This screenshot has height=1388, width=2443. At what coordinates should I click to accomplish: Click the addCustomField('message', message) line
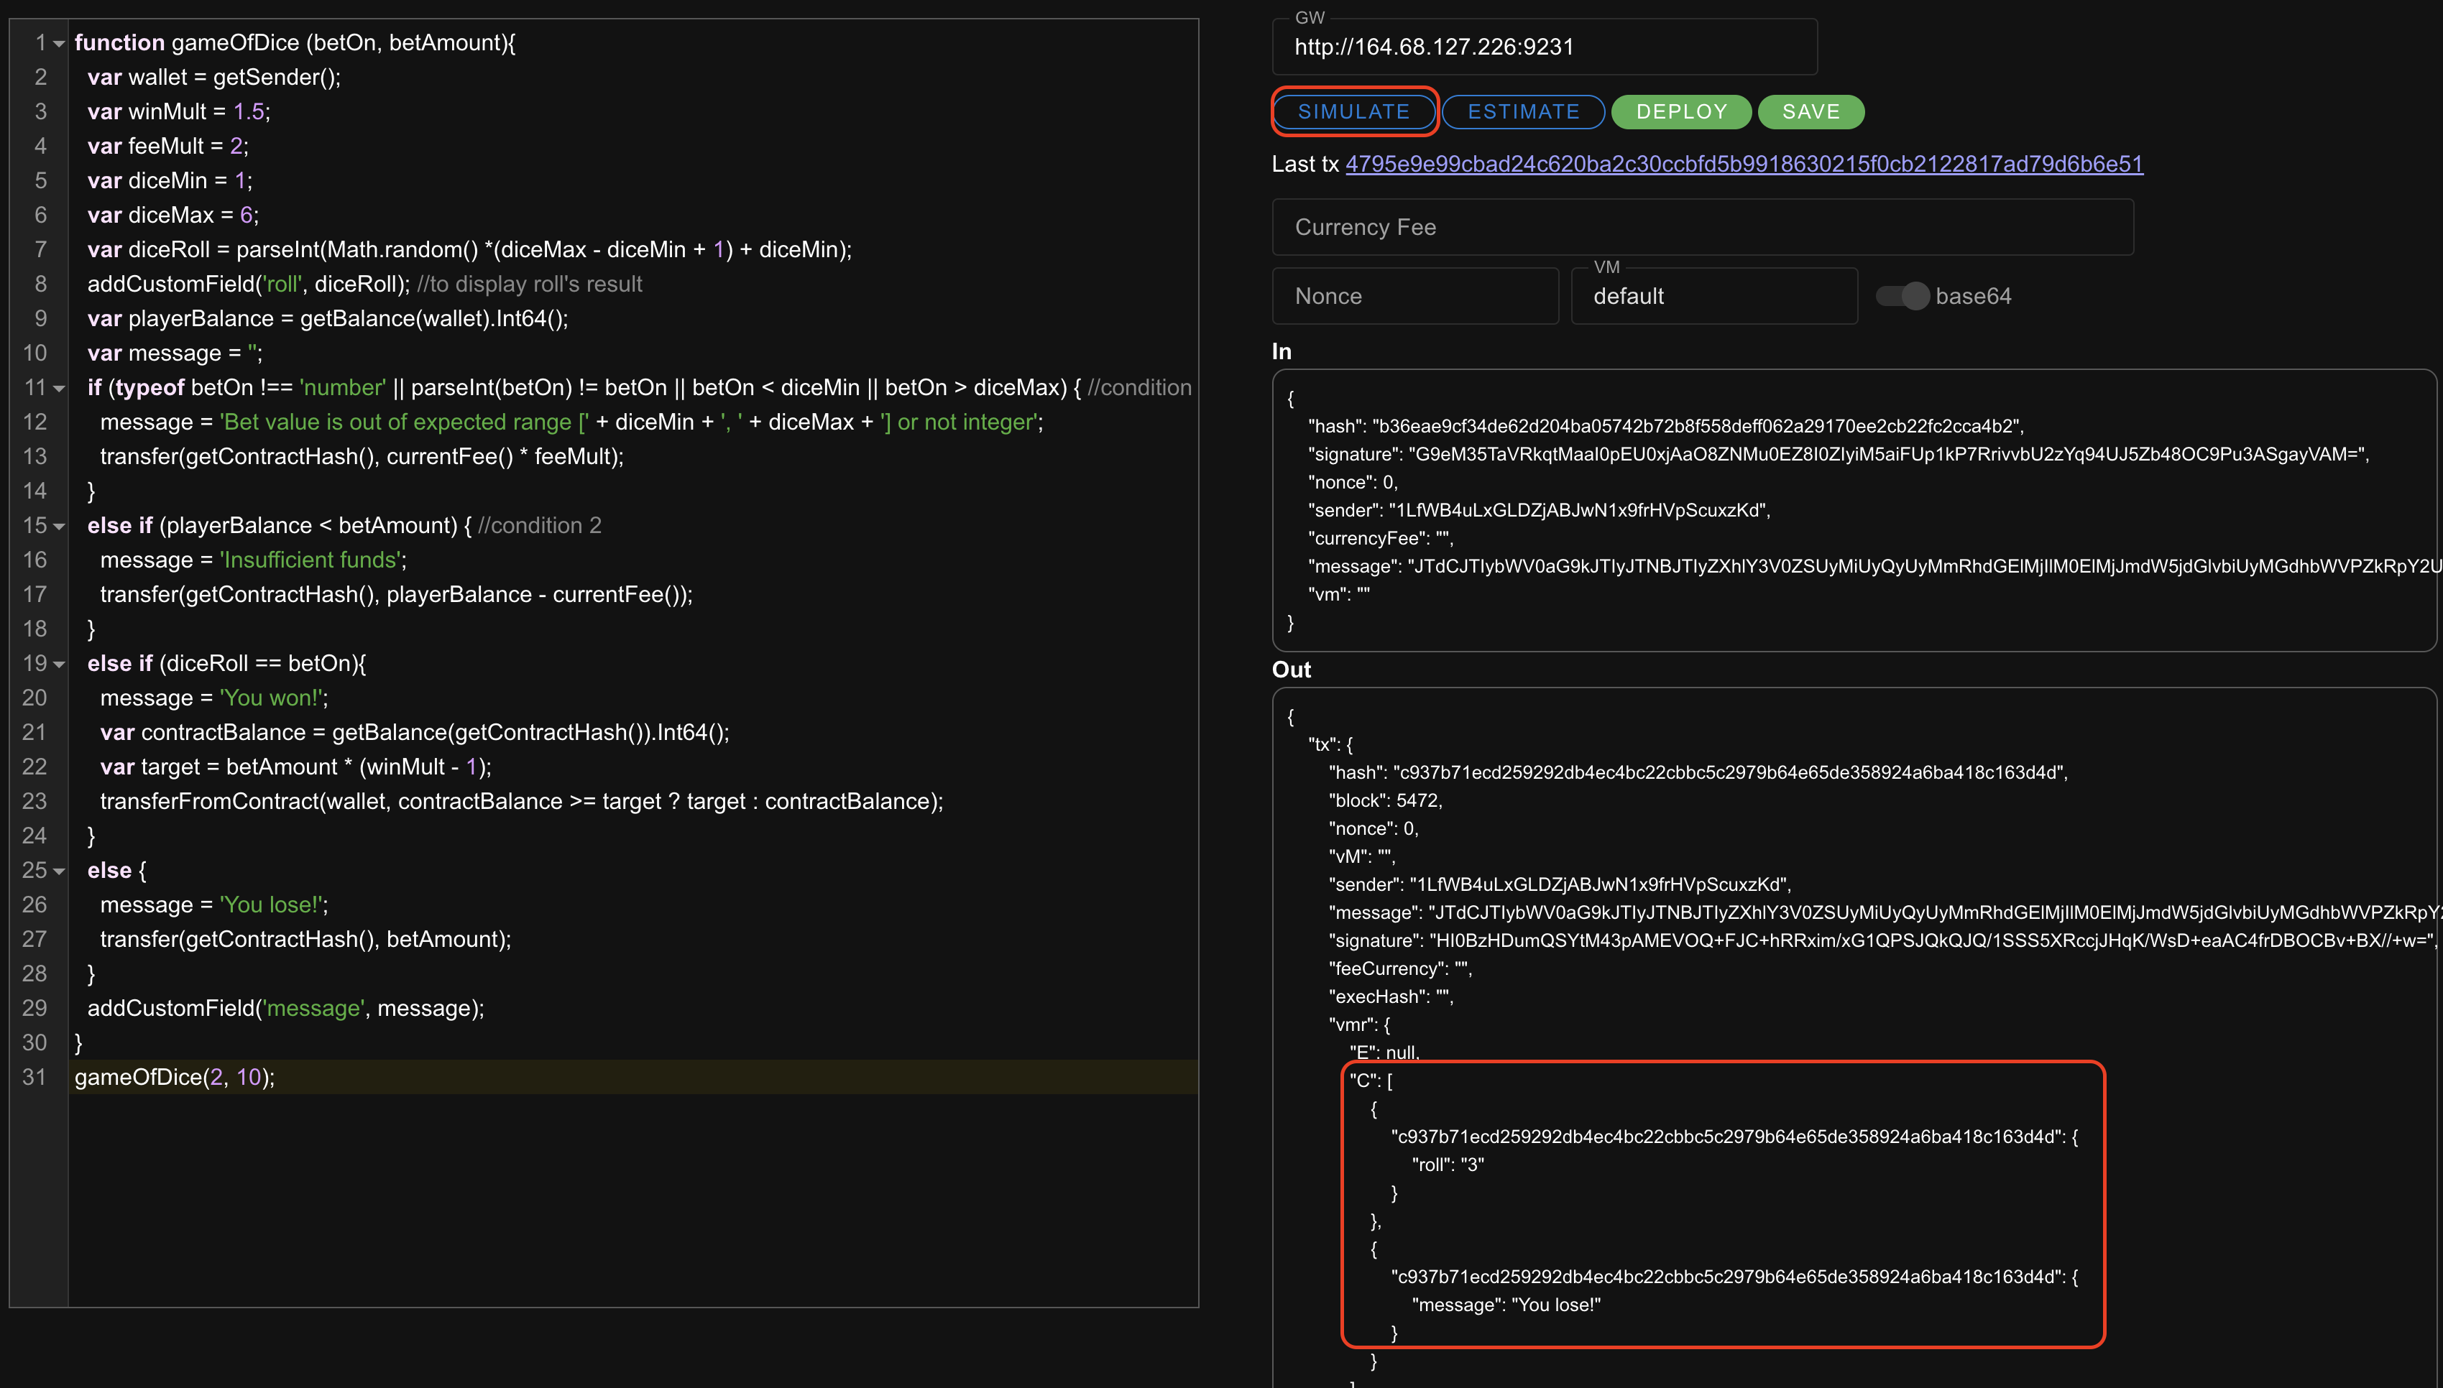pos(286,1008)
